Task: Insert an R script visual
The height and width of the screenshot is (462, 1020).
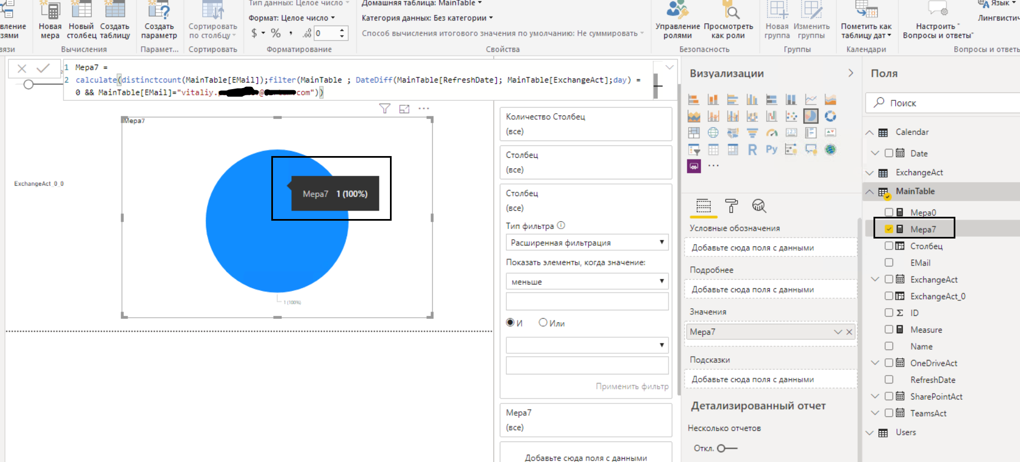Action: 752,149
